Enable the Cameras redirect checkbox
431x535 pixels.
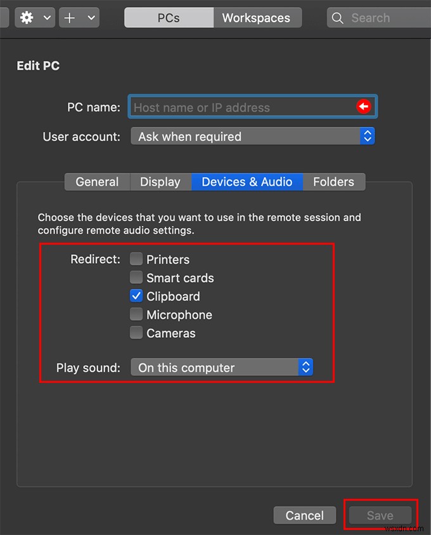pos(136,333)
